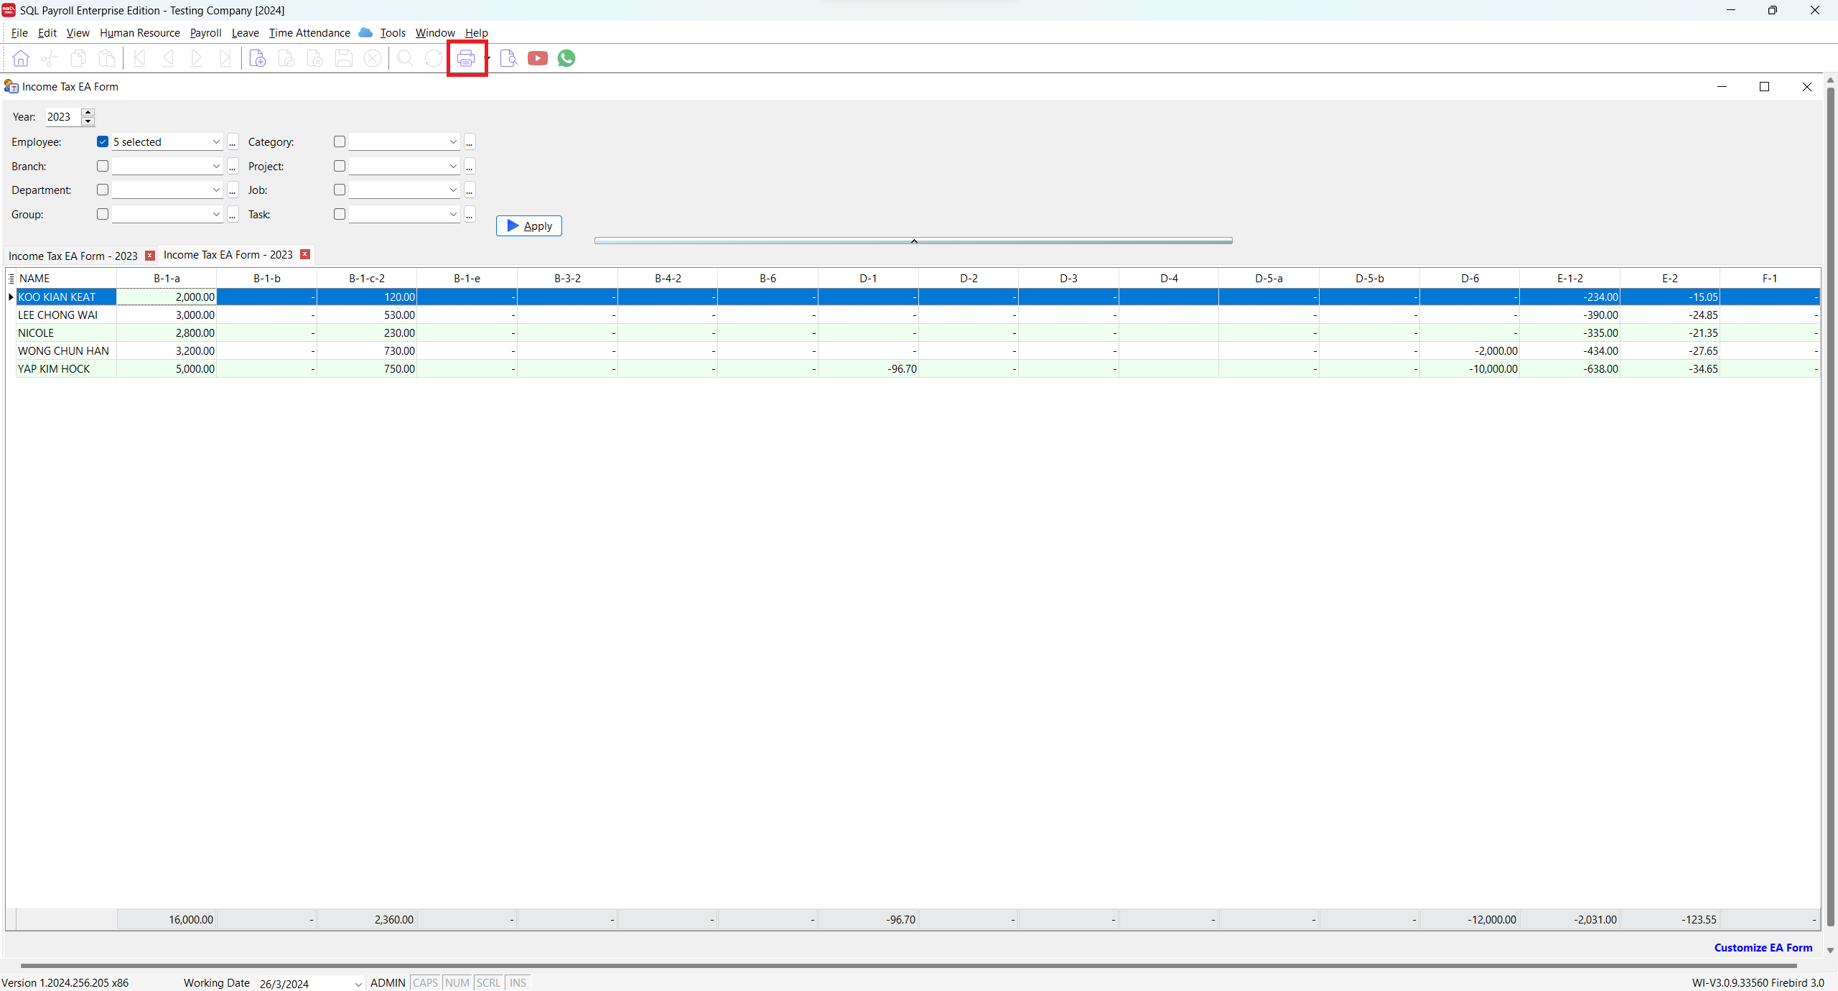Open the Payroll menu
The height and width of the screenshot is (991, 1838).
click(205, 32)
